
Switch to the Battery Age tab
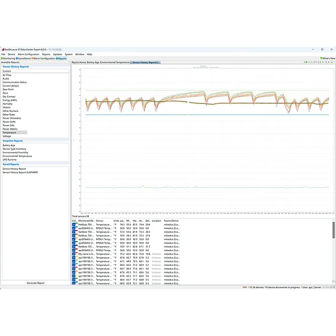click(x=93, y=62)
